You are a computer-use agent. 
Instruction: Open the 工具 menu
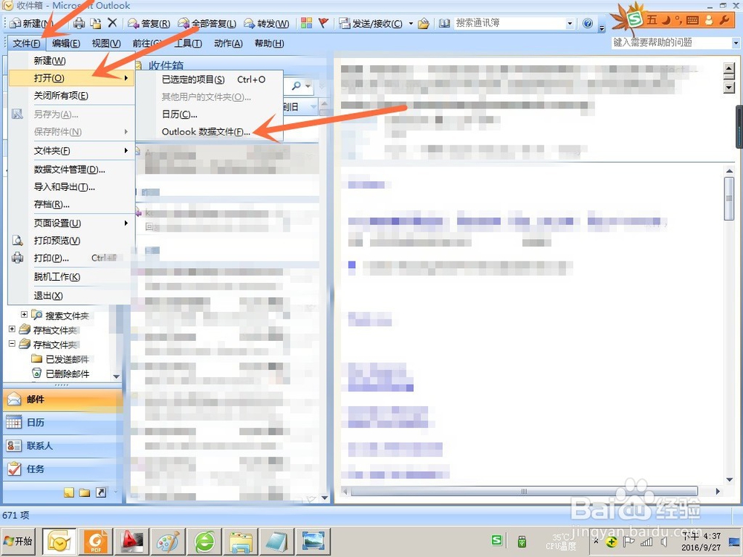coord(188,43)
